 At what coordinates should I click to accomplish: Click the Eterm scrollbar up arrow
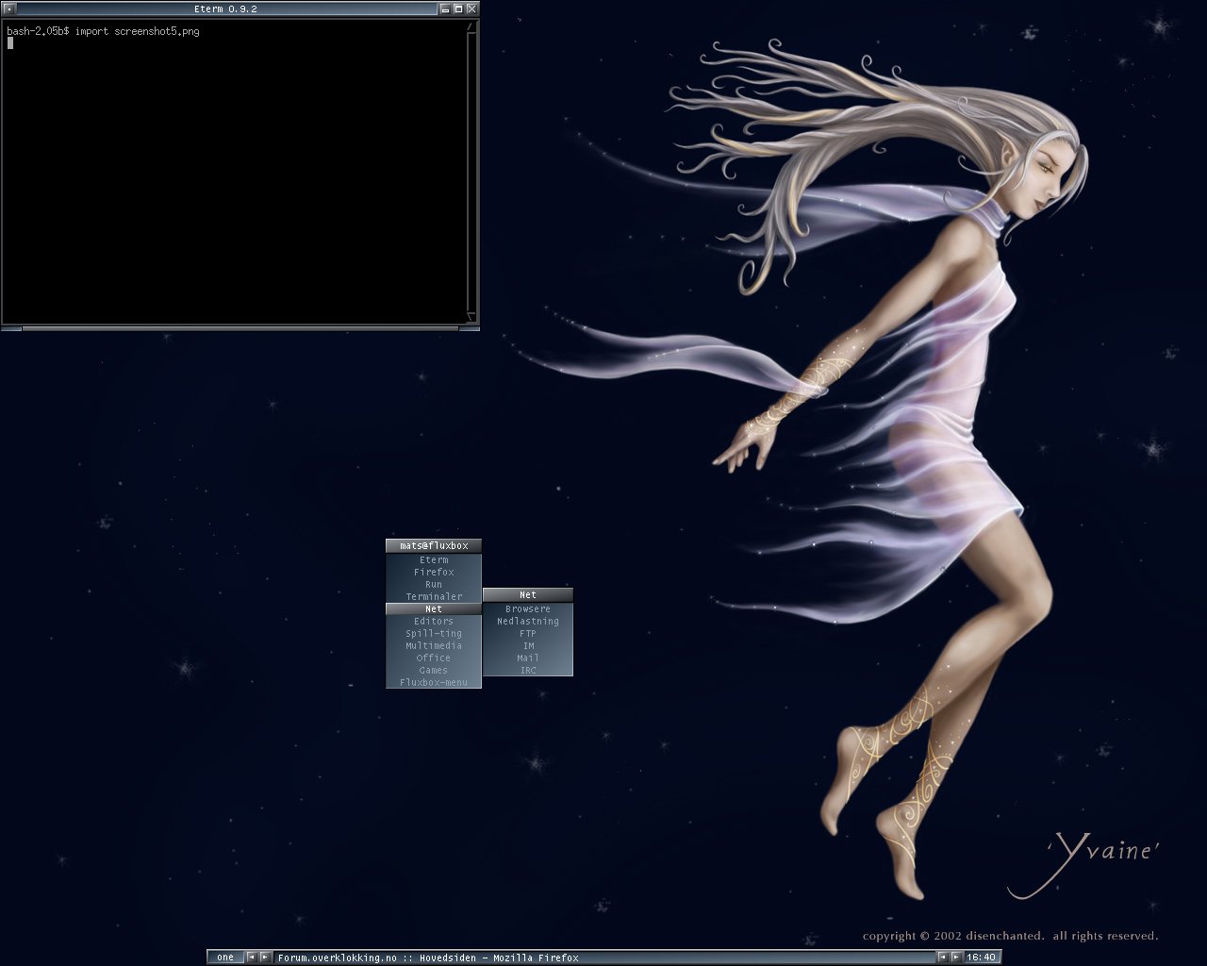click(x=471, y=28)
